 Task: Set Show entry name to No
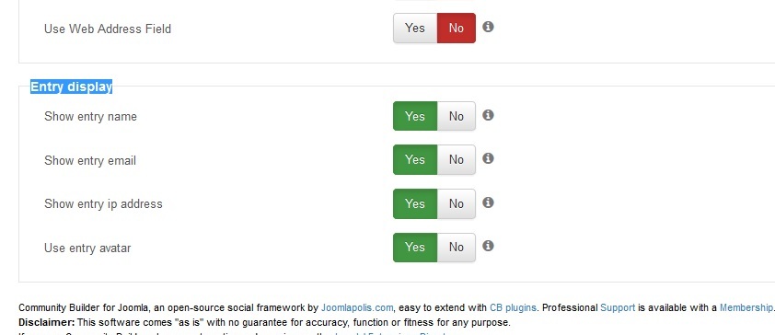click(x=457, y=116)
